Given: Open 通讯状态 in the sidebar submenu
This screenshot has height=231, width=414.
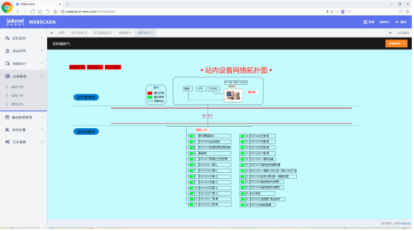Looking at the screenshot, I should click(x=17, y=104).
